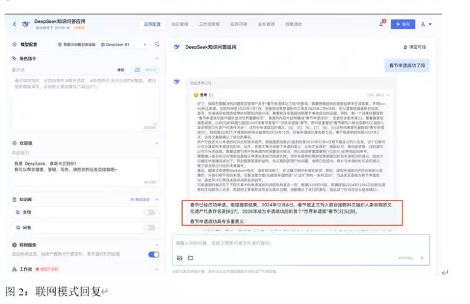
Task: Click the upload file folder icon
Action: pos(190,258)
